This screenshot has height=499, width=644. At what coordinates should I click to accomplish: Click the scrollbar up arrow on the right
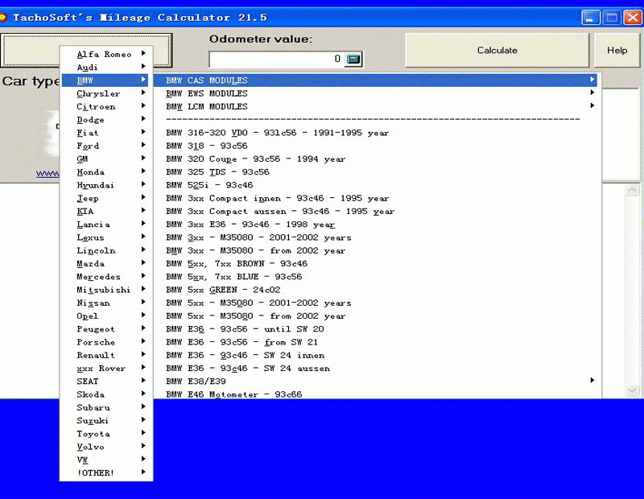pyautogui.click(x=633, y=191)
